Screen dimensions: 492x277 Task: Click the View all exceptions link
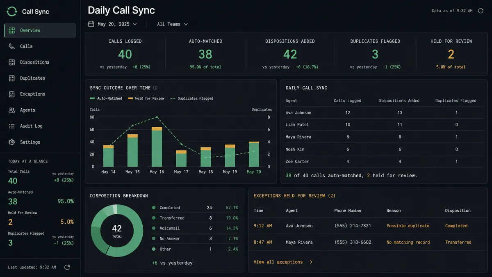coord(278,262)
